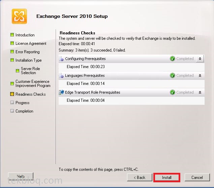Click the CTRL+C copy instruction text
Image resolution: width=214 pixels, height=188 pixels.
click(x=98, y=169)
